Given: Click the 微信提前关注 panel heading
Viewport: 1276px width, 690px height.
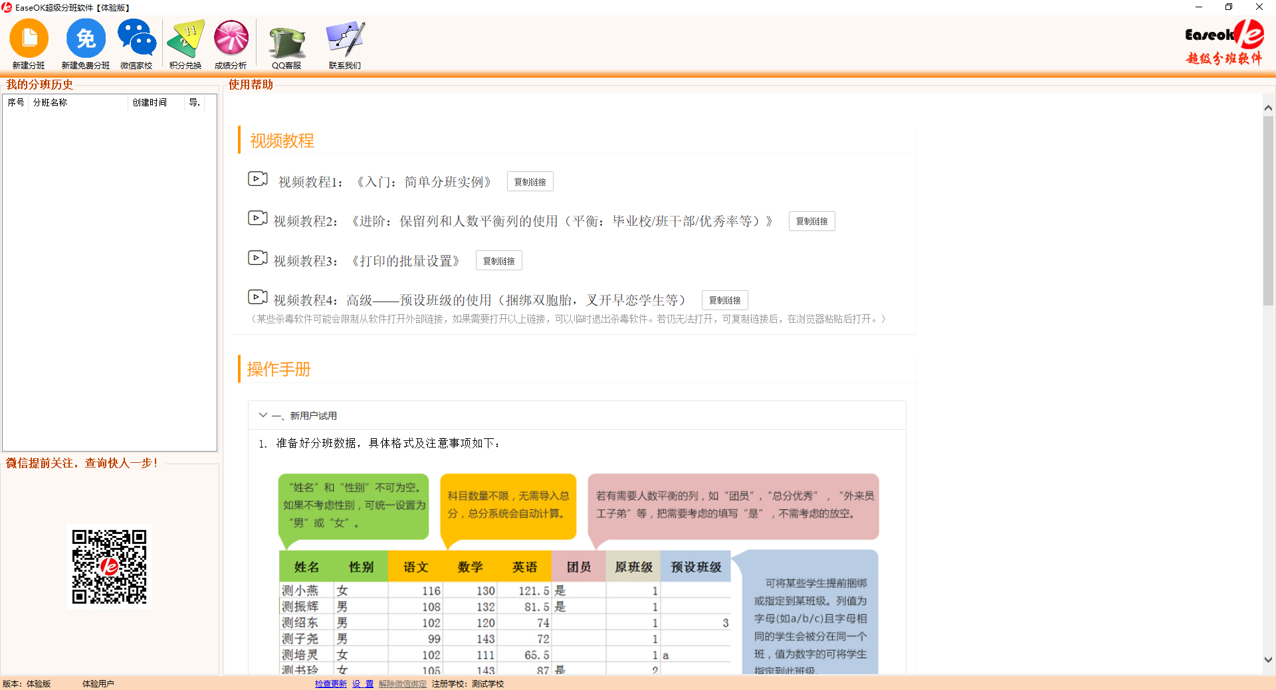Looking at the screenshot, I should [82, 463].
